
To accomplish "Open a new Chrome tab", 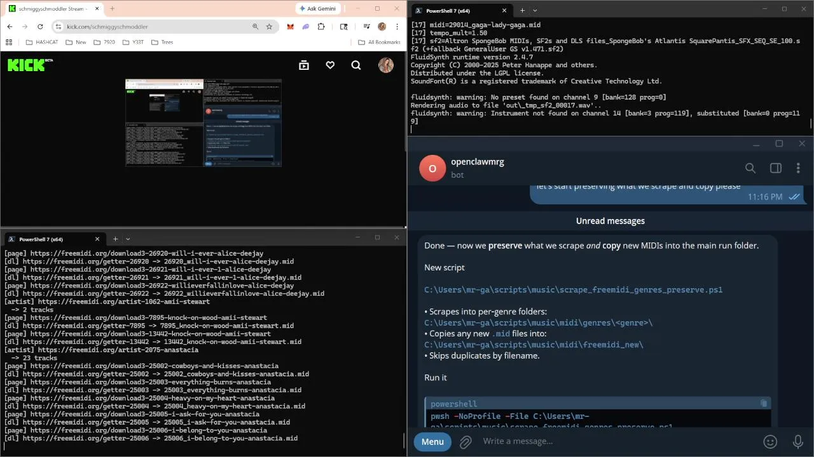I will 112,8.
